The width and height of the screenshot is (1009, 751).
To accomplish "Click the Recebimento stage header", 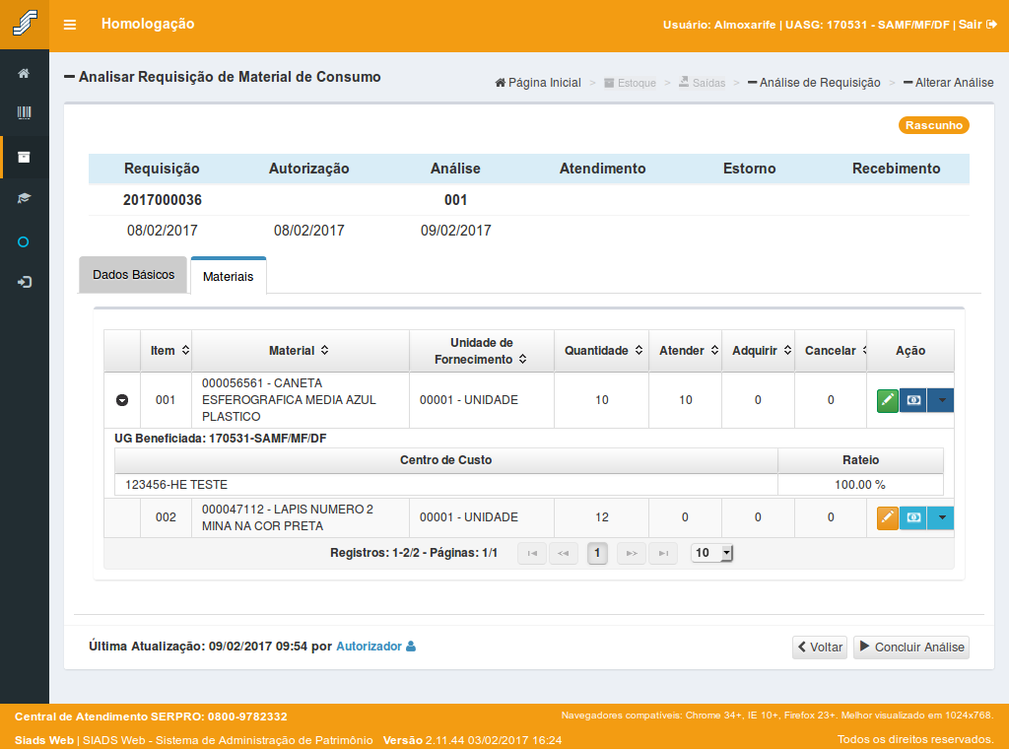I will click(896, 169).
